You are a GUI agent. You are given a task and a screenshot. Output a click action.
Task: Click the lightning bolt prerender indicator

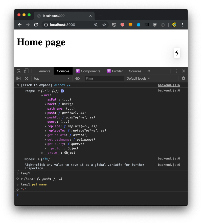coord(177,53)
